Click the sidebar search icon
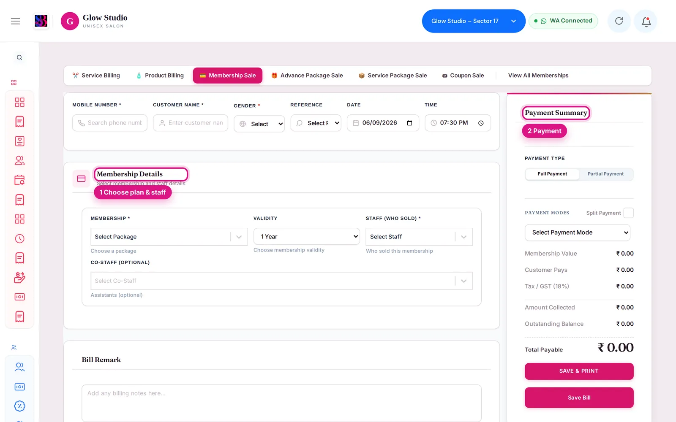The width and height of the screenshot is (676, 422). (19, 57)
